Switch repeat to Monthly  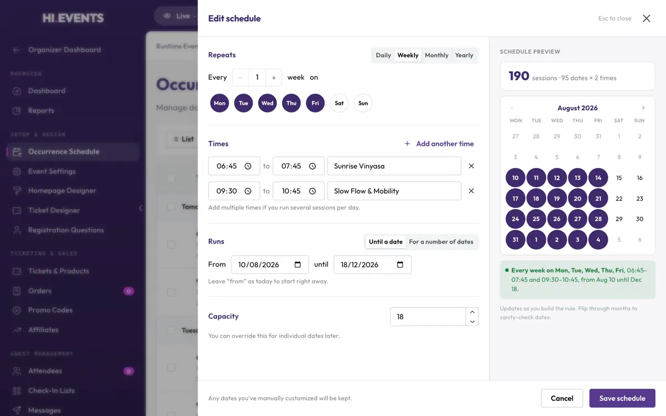pos(437,55)
